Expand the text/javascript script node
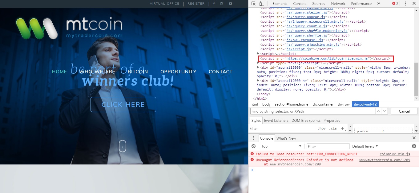Screen dimensions: 419x193 point(258,63)
